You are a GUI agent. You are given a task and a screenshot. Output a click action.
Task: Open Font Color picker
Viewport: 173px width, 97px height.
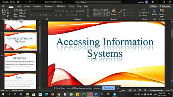point(61,15)
